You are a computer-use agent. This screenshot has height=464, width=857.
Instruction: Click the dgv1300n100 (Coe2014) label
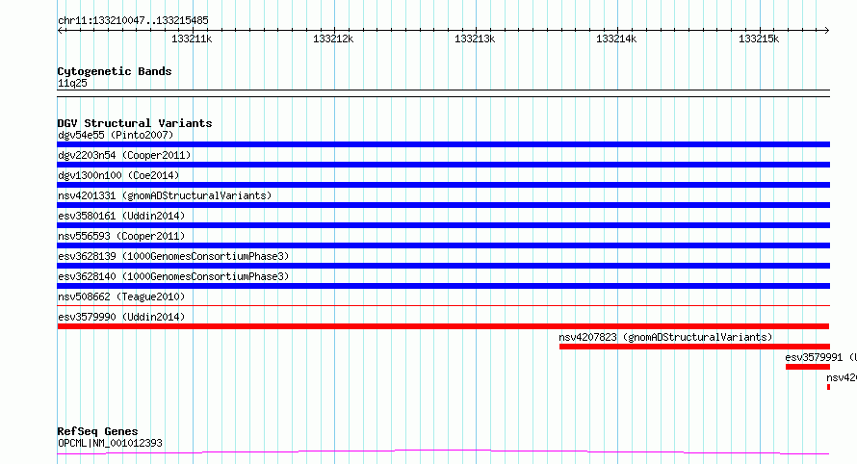point(118,175)
